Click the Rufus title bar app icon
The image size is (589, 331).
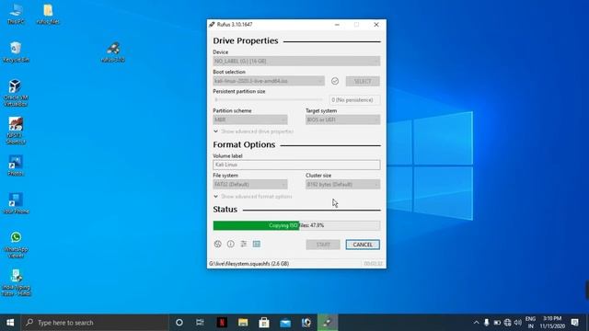point(212,25)
